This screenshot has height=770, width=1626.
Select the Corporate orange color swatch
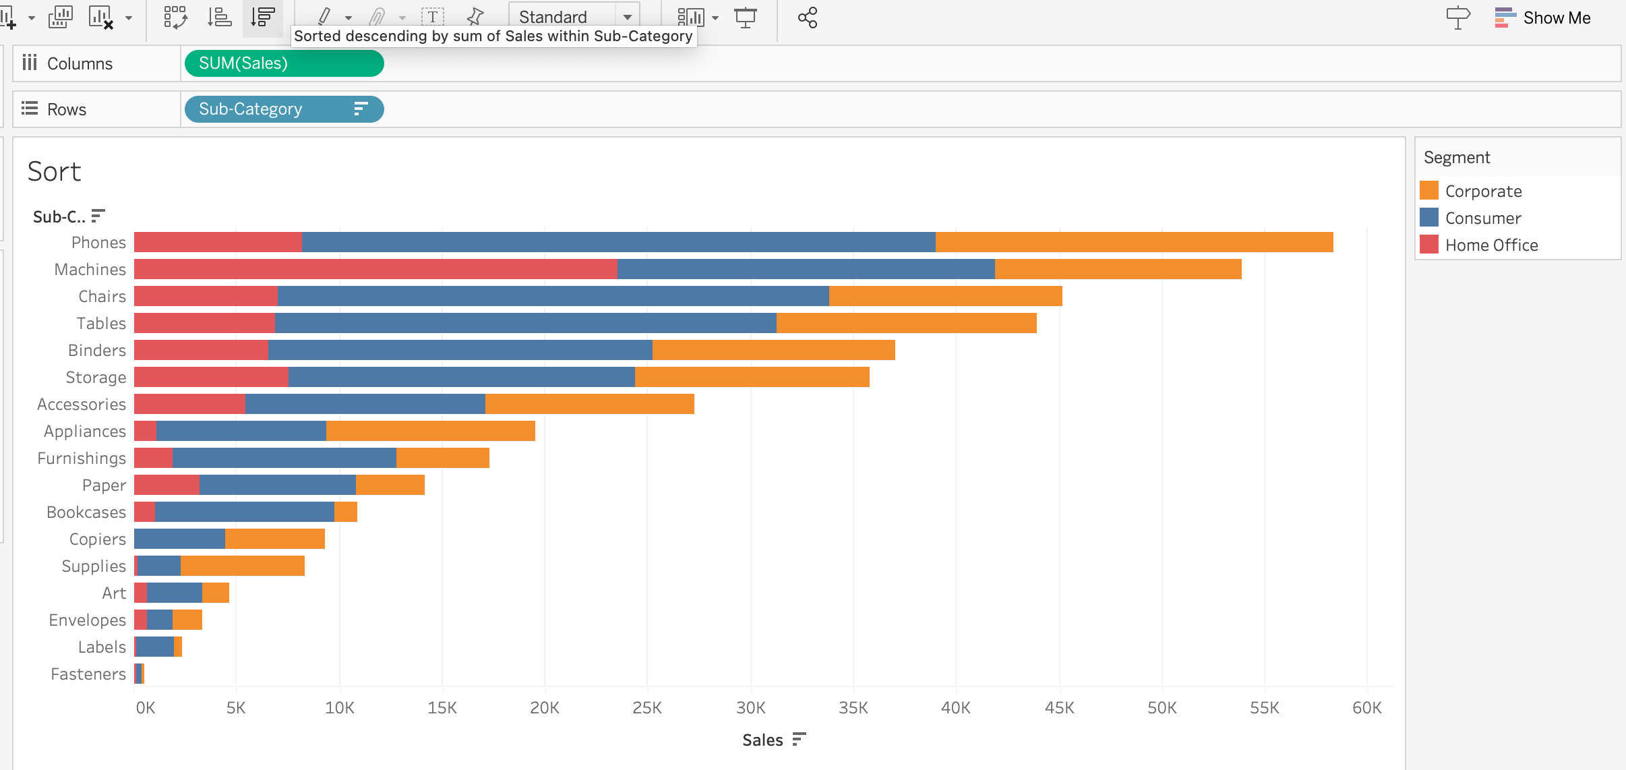tap(1429, 191)
